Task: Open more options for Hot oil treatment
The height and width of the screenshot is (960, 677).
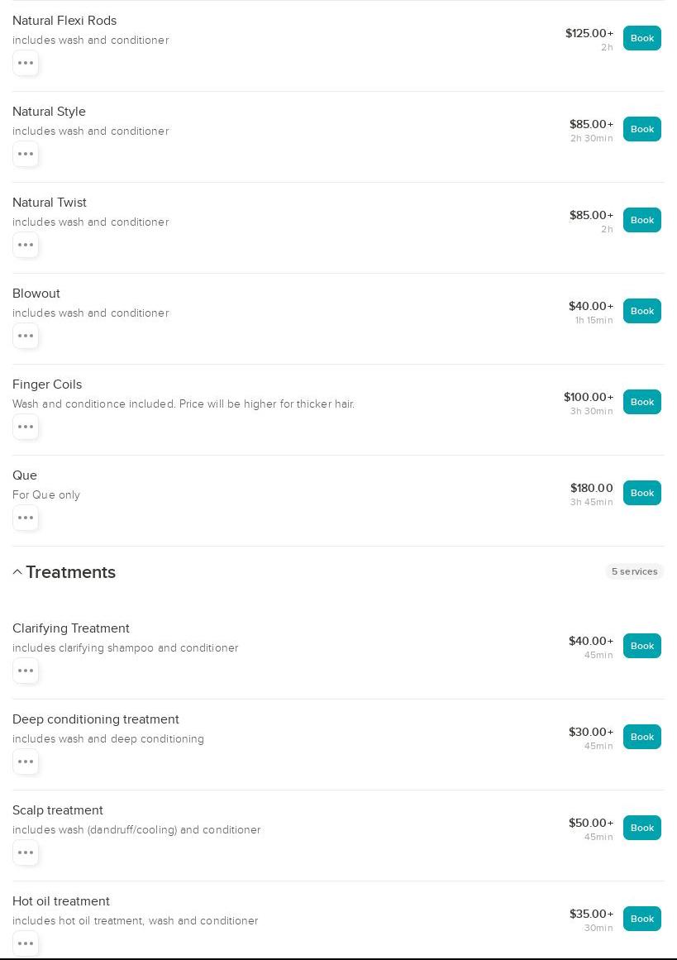Action: [26, 943]
